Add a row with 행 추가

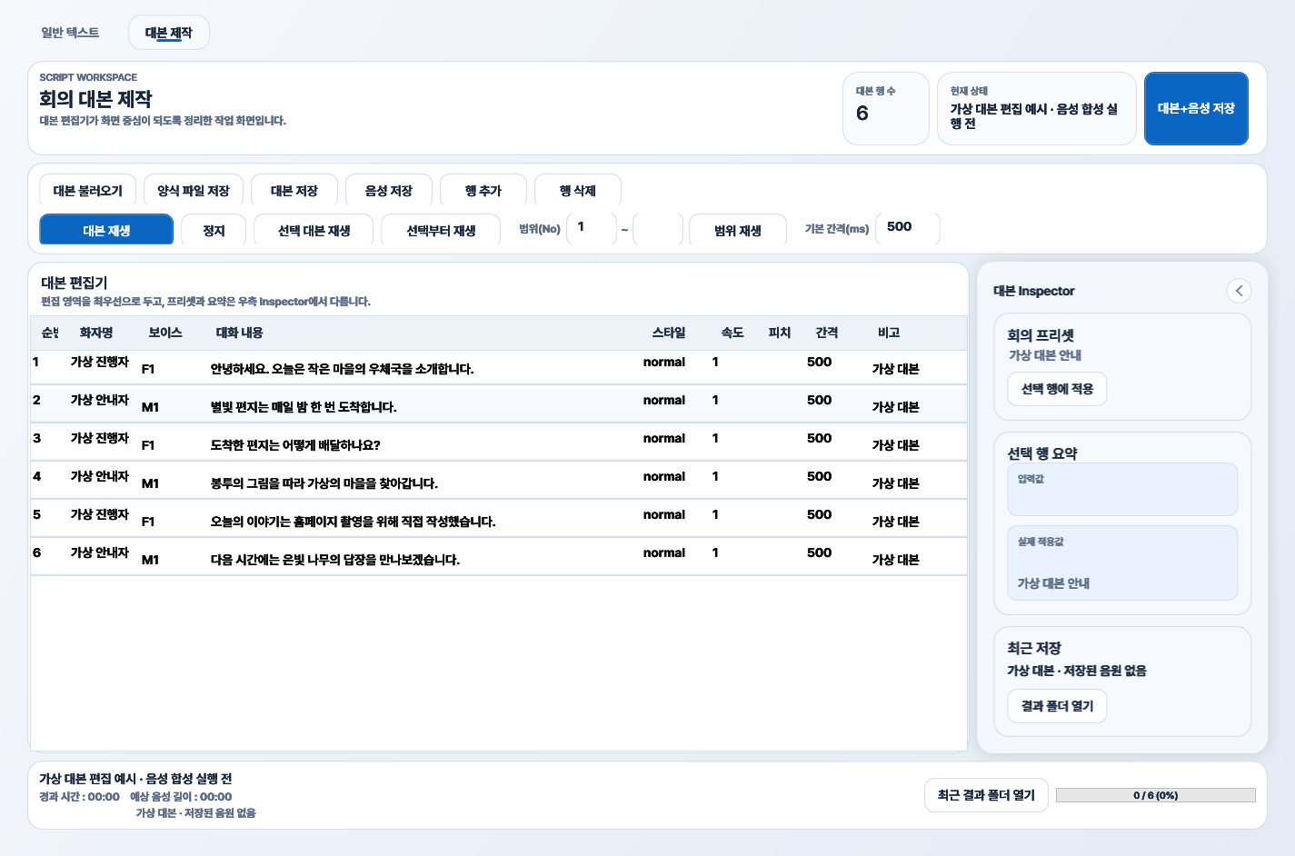(x=483, y=191)
